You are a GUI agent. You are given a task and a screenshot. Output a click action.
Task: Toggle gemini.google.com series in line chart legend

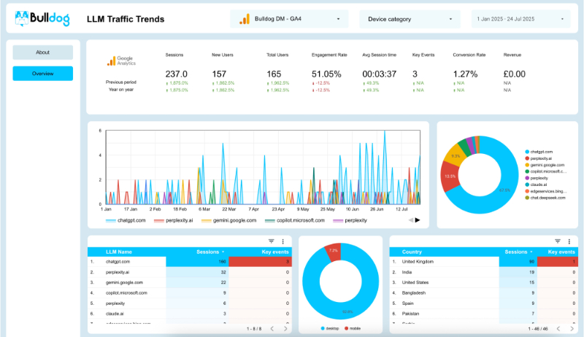click(228, 220)
